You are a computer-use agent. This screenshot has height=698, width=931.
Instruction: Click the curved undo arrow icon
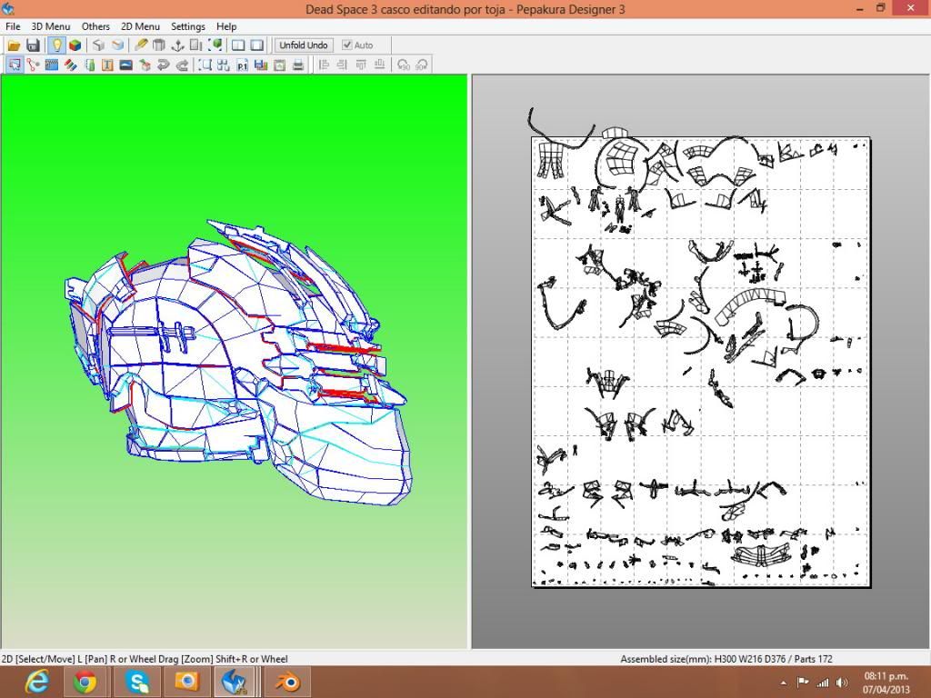[163, 65]
